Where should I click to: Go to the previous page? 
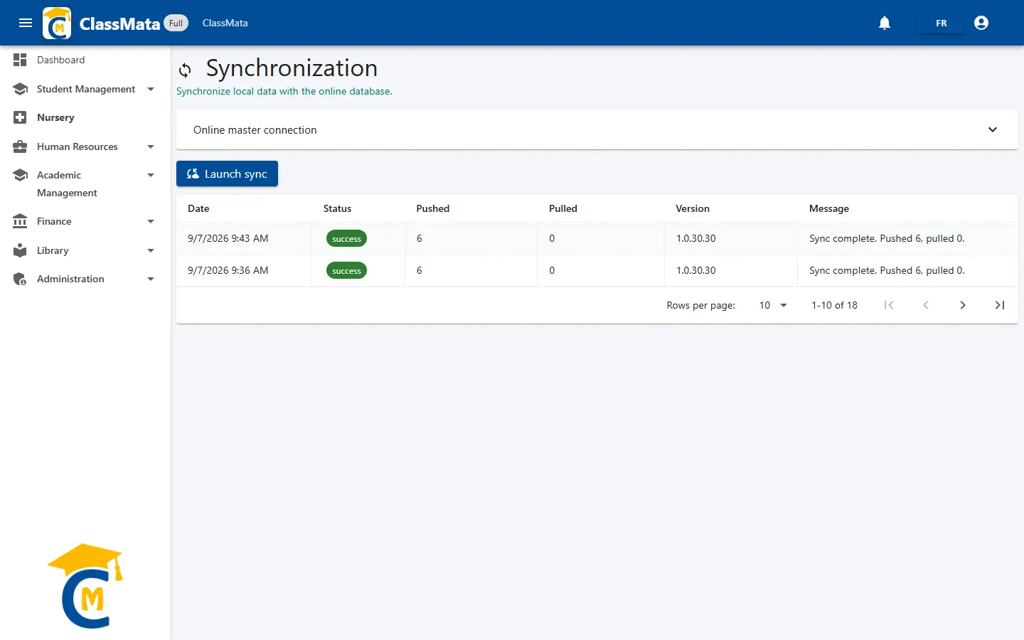(x=926, y=305)
